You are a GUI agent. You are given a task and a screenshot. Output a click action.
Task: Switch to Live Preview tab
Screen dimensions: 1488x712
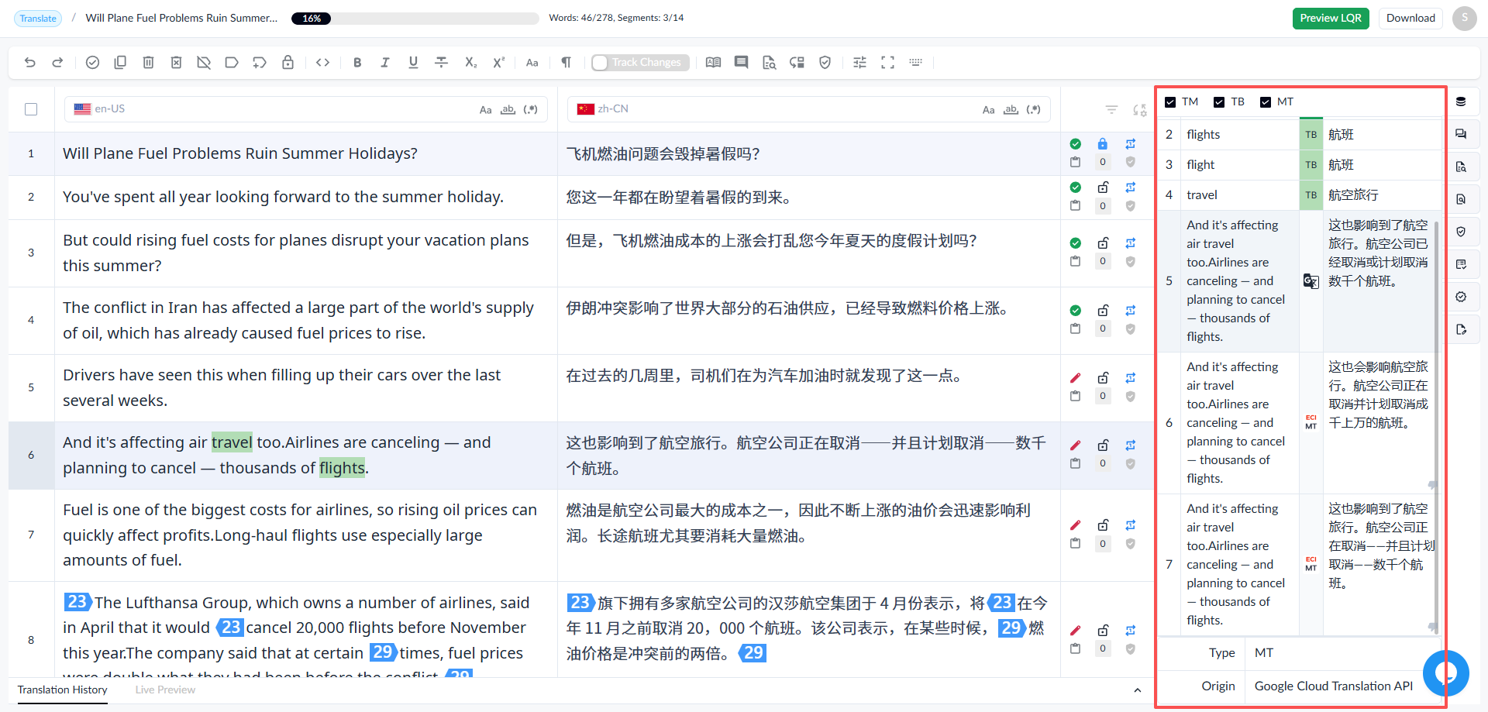165,690
